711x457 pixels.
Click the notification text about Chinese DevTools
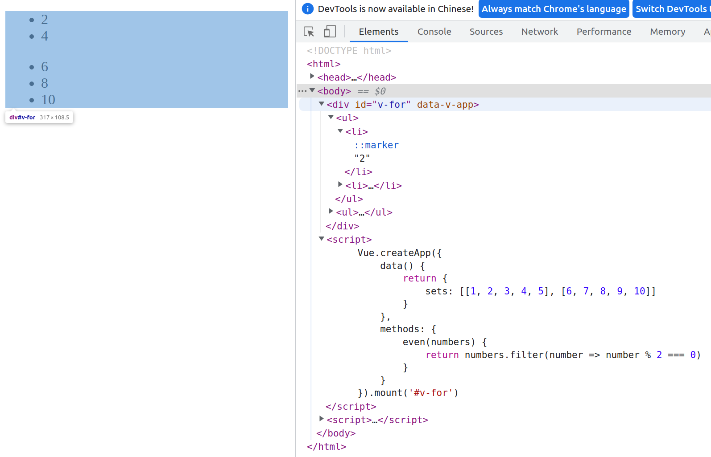[x=396, y=9]
